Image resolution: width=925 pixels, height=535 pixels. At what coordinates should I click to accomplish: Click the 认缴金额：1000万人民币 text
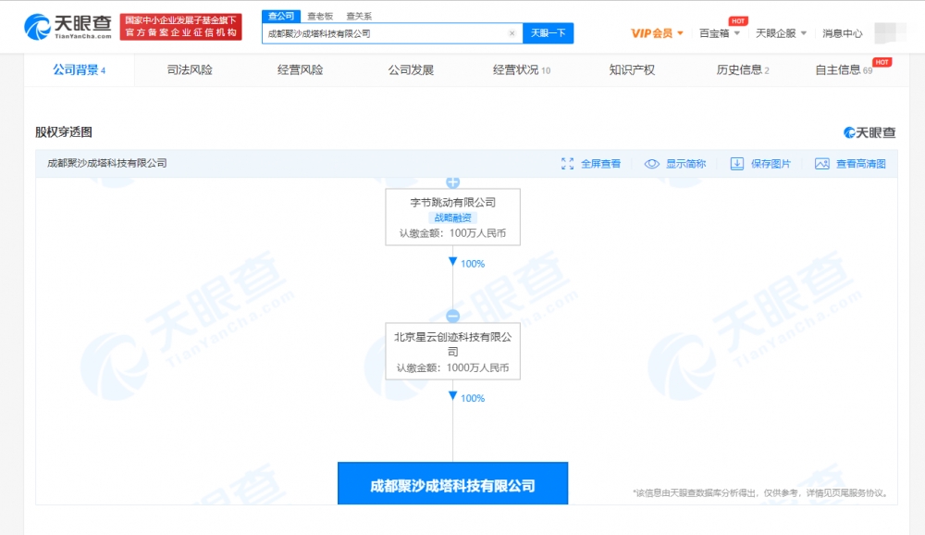coord(452,367)
